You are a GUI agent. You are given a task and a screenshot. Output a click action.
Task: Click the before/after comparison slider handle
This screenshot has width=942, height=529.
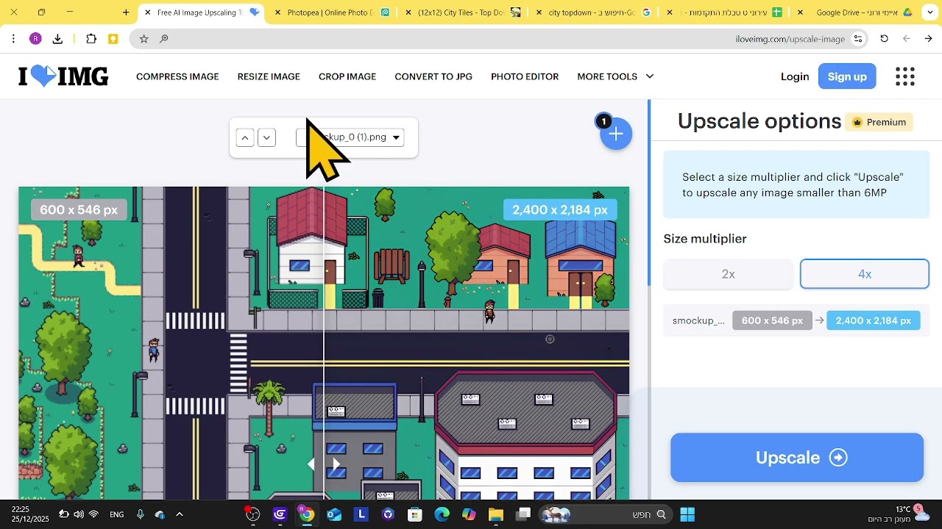click(x=324, y=464)
